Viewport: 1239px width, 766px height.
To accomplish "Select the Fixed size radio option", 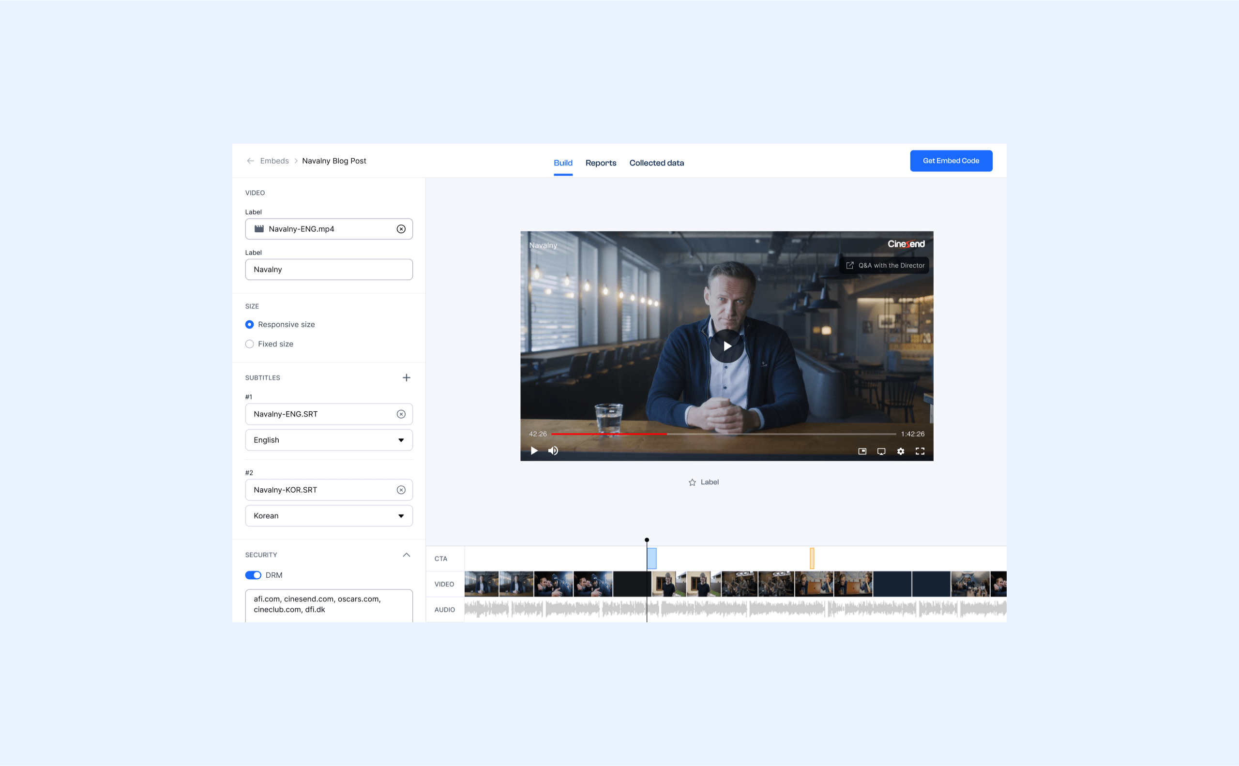I will click(x=249, y=344).
